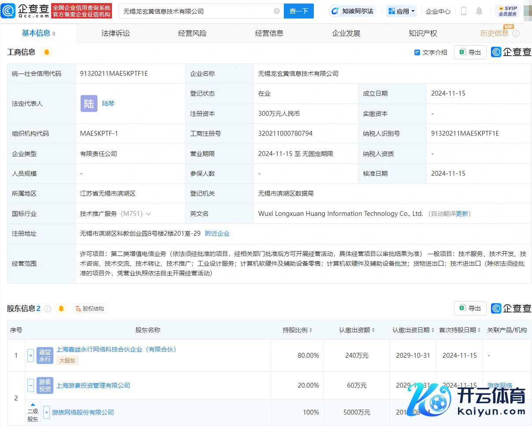Image resolution: width=532 pixels, height=426 pixels.
Task: Collapse 上海游素投资管理 shareholder row
Action: (30, 385)
